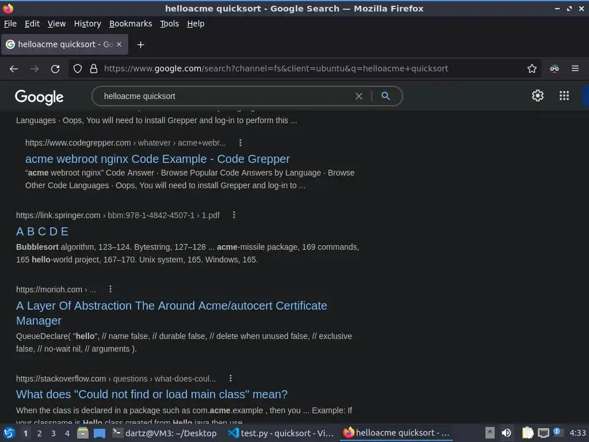Open the Bookmarks menu
Screen dimensions: 589x442
131,24
